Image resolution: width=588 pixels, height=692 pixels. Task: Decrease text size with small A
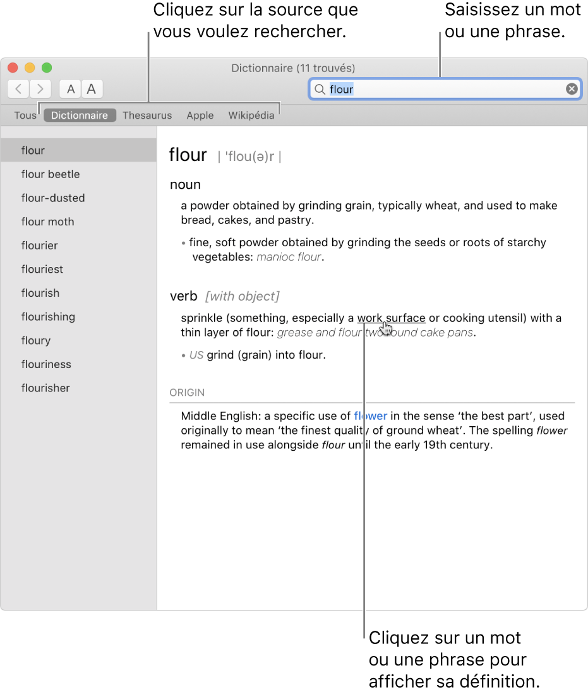(71, 89)
